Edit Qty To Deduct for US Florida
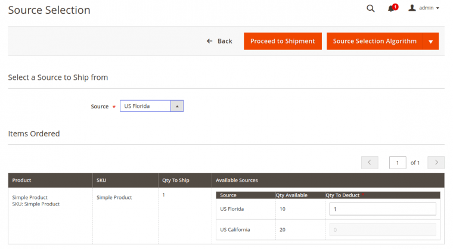Viewport: 453px width, 249px height. pos(383,209)
